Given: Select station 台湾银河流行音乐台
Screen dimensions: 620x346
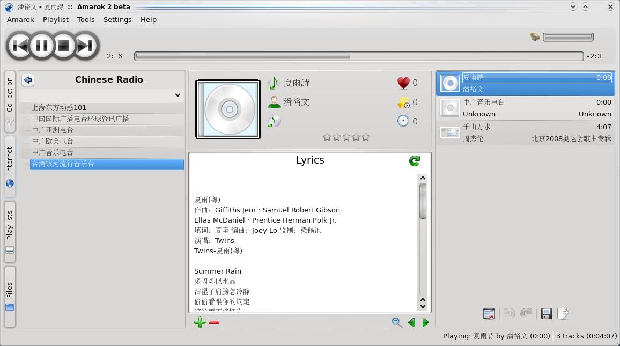Looking at the screenshot, I should coord(107,164).
